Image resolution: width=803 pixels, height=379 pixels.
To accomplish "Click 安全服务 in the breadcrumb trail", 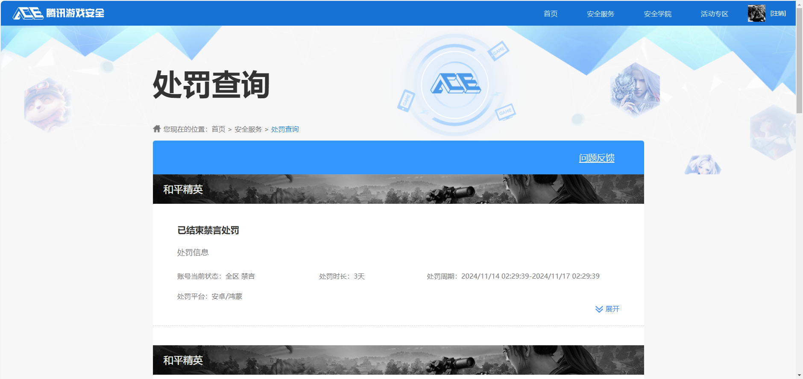I will 248,129.
